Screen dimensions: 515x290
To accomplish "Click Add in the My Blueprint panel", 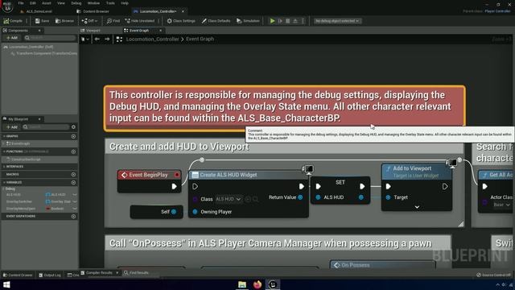I will click(12, 127).
